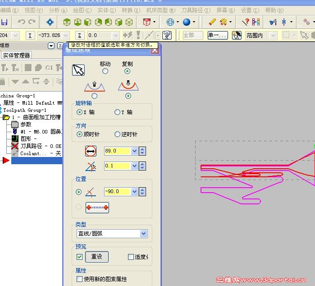This screenshot has width=315, height=286.
Task: Click the Save floppy disk icon
Action: [x=4, y=22]
